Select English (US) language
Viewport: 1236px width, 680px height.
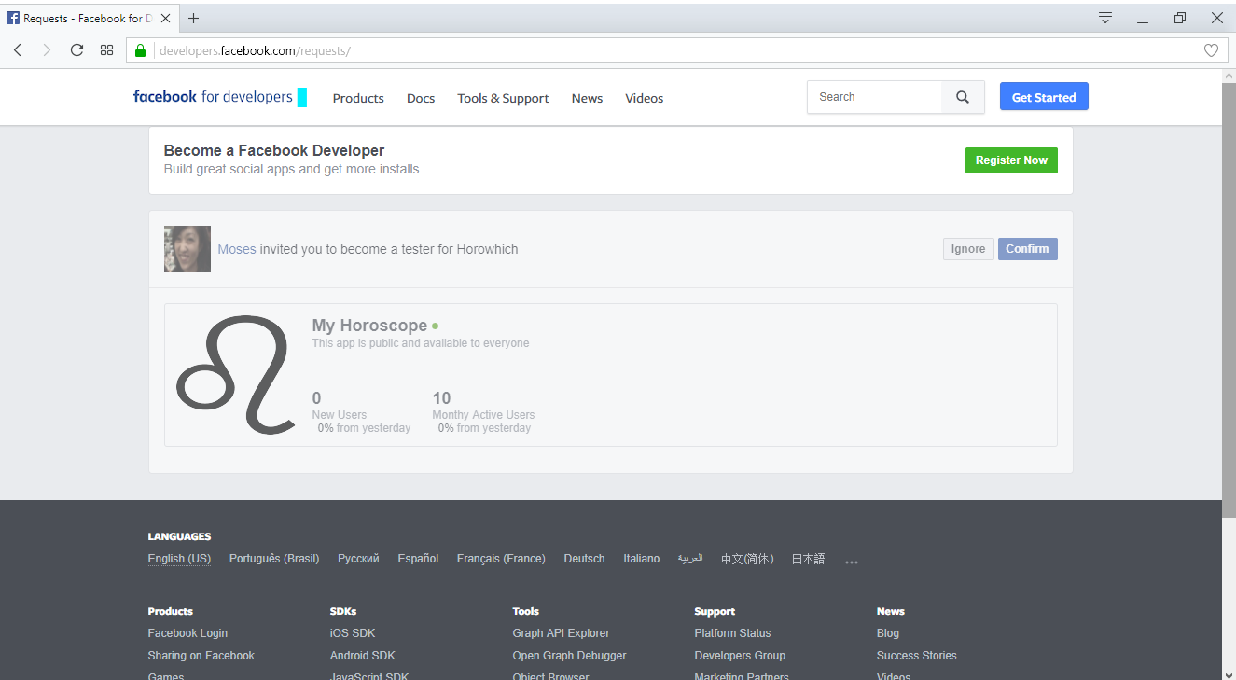pyautogui.click(x=179, y=559)
